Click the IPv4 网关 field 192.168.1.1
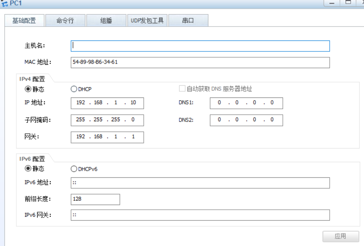The height and width of the screenshot is (246, 364). (x=107, y=137)
